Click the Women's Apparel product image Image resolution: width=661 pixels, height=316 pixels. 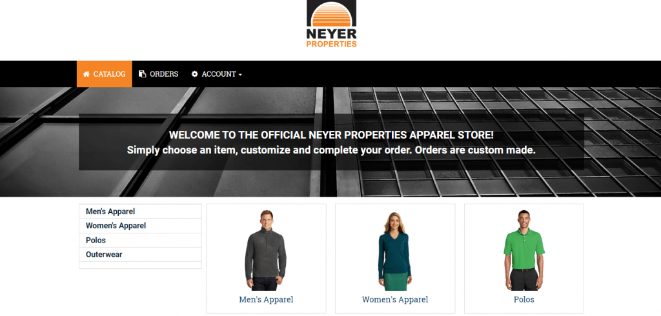coord(394,251)
